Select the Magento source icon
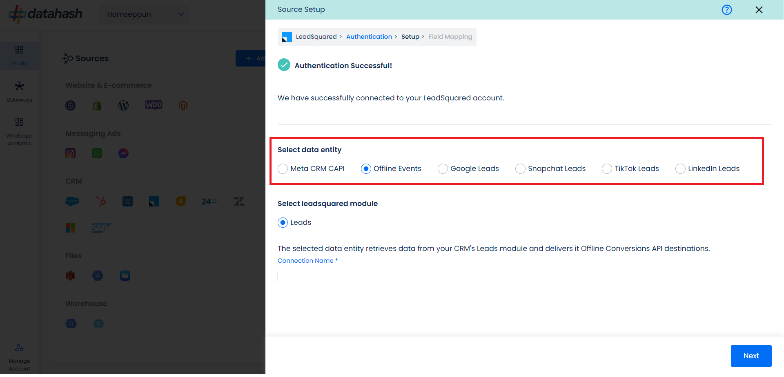784x377 pixels. pos(183,106)
